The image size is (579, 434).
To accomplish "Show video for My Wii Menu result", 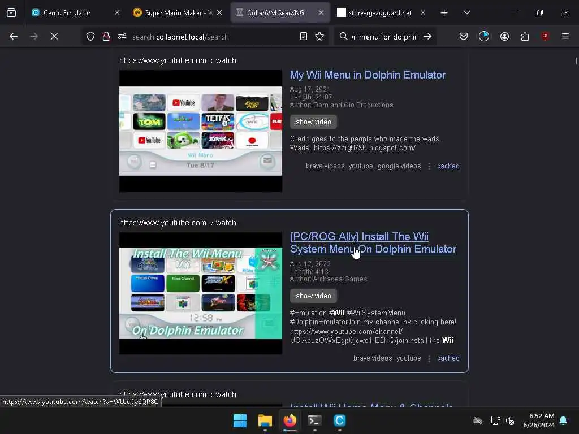I will click(313, 122).
